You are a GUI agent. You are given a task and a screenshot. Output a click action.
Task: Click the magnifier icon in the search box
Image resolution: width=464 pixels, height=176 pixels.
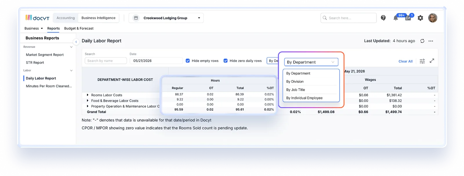click(x=325, y=18)
